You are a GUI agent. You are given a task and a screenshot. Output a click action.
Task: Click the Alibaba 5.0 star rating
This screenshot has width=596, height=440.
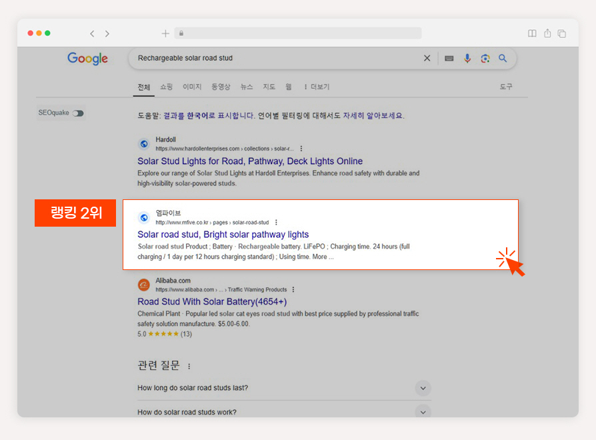pos(165,334)
